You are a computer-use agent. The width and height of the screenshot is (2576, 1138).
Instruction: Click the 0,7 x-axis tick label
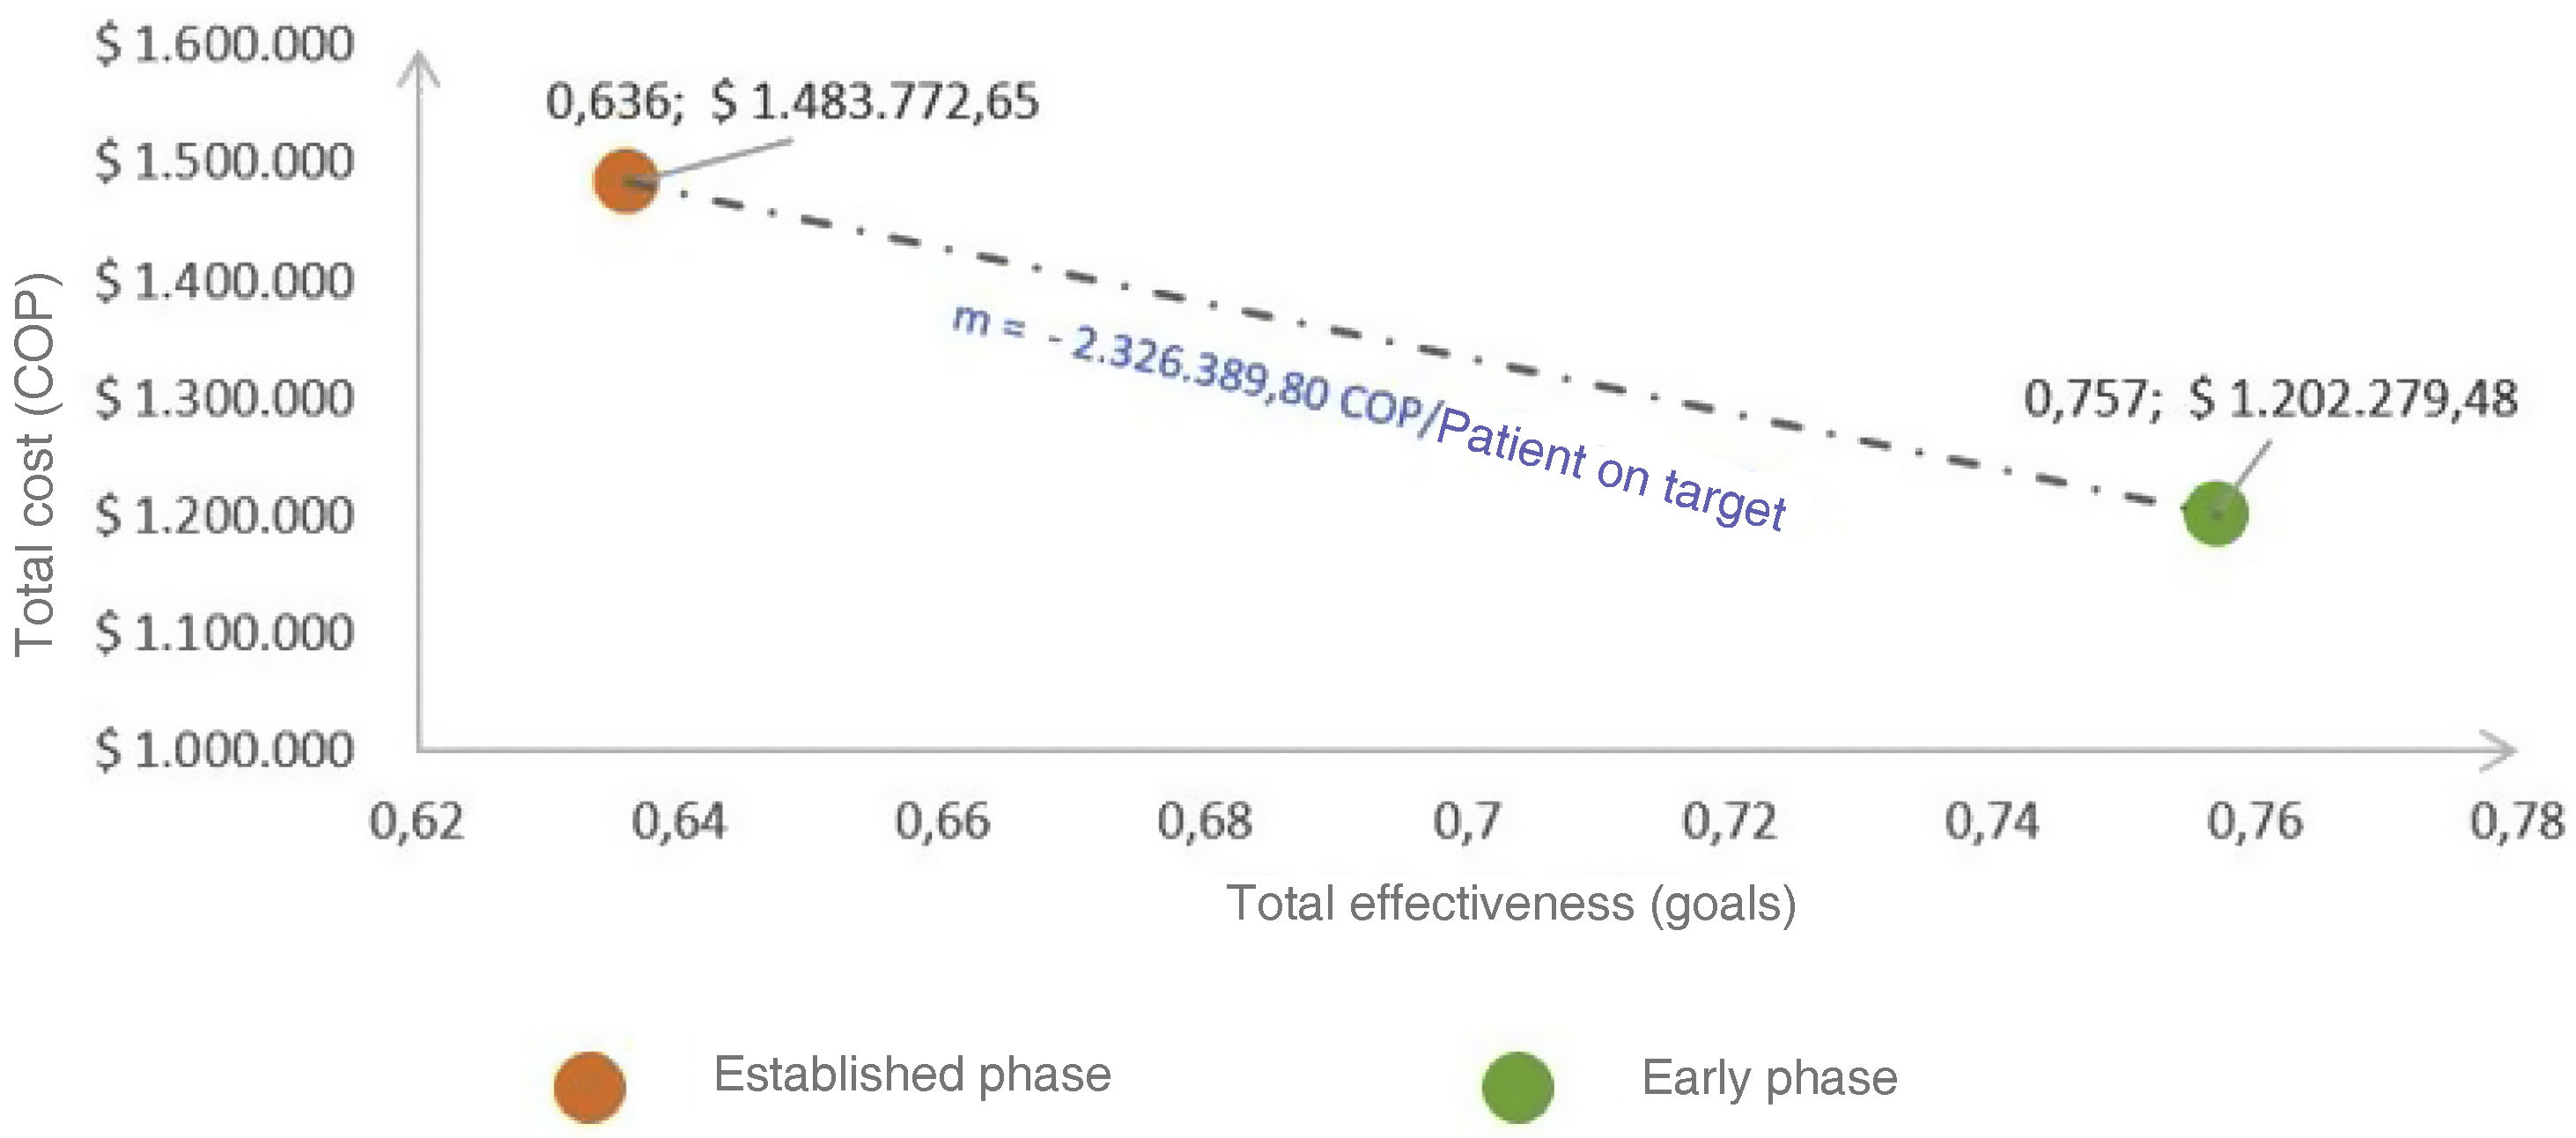tap(1467, 822)
